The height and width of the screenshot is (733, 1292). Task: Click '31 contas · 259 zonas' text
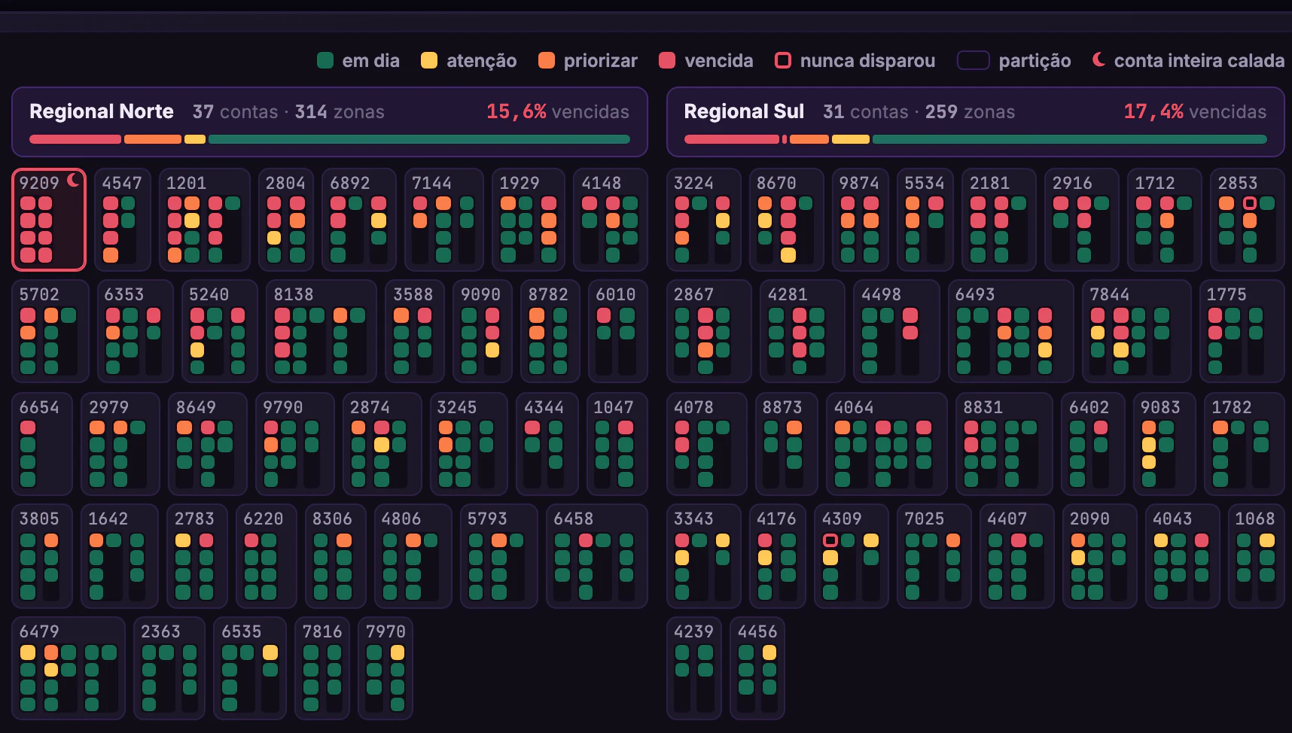[919, 111]
